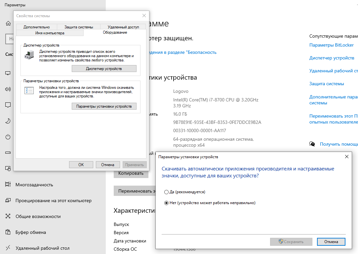Open Многозадачность in the sidebar

click(x=34, y=185)
